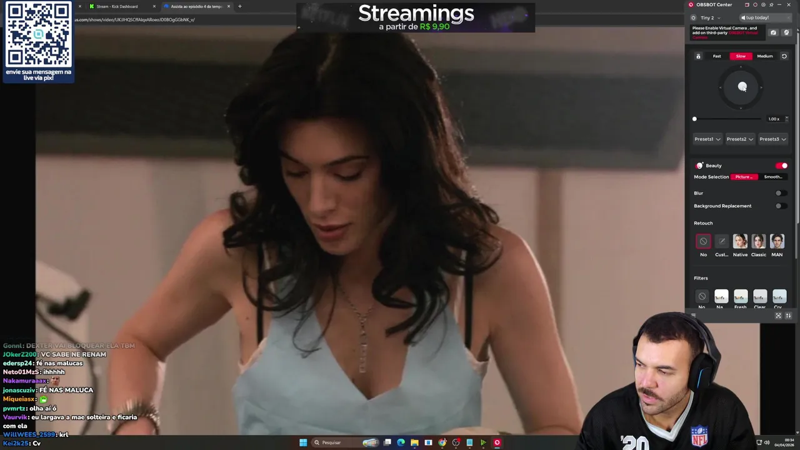The image size is (800, 450).
Task: Click the OBSBOT Virtual Camera red link
Action: 726,34
